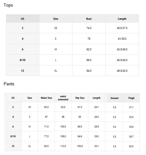
Task: Click the 112.0 waist extended cell
Action: [x=63, y=146]
